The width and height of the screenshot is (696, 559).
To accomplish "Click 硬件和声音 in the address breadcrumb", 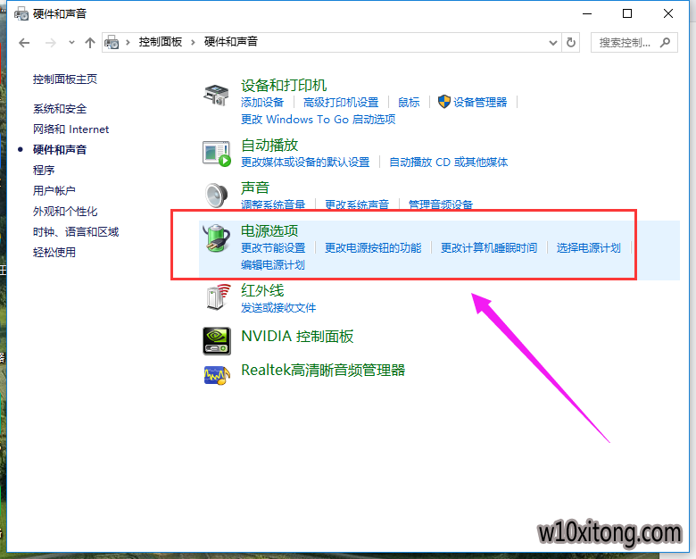I will coord(231,42).
